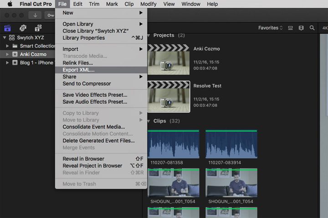Image resolution: width=328 pixels, height=218 pixels.
Task: Collapse the Projects section
Action: point(149,35)
